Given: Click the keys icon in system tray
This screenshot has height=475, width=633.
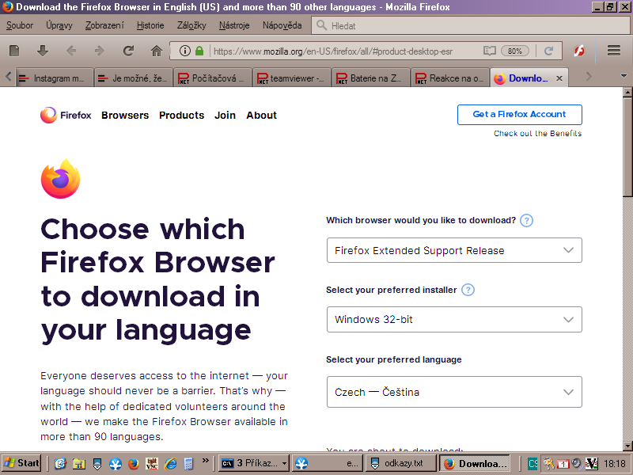Looking at the screenshot, I should (x=548, y=463).
